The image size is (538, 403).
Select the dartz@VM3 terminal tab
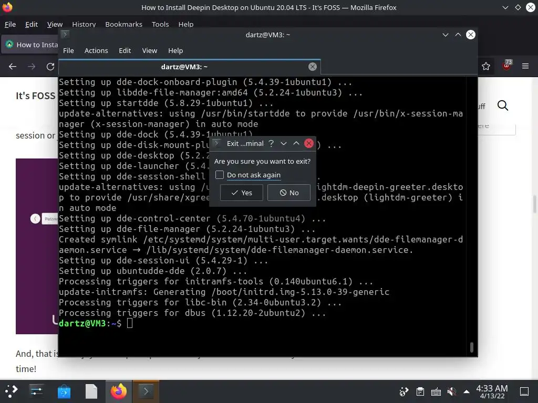pos(189,67)
